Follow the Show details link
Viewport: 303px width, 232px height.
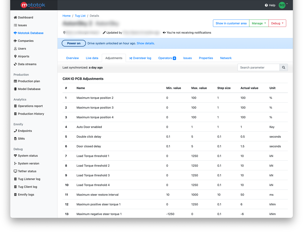pyautogui.click(x=145, y=43)
